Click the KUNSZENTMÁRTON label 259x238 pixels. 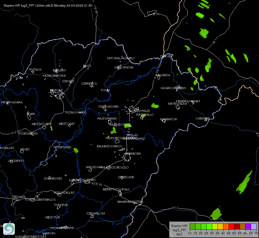pyautogui.click(x=30, y=236)
